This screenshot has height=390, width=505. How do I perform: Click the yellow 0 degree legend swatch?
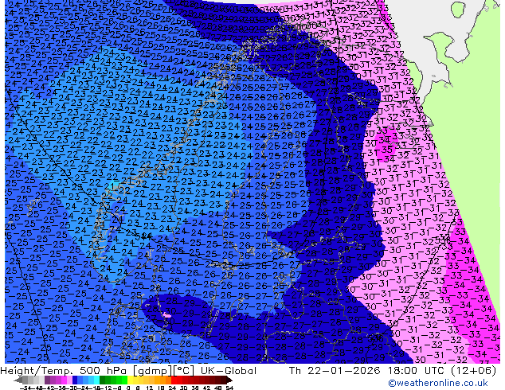[130, 380]
